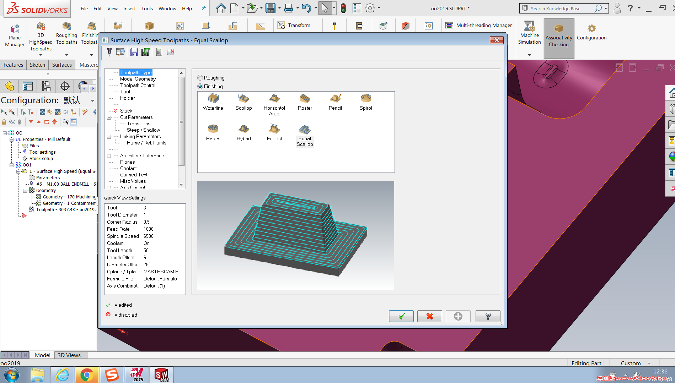Select the Roughing radio button
675x383 pixels.
point(200,78)
